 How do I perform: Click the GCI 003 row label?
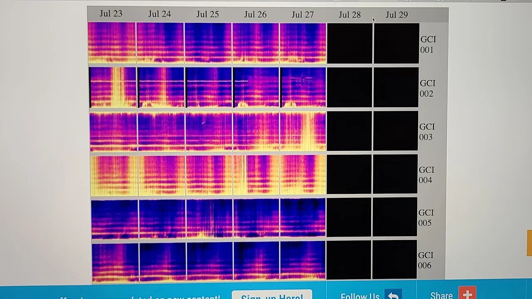[427, 132]
